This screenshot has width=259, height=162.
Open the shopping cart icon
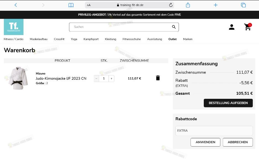pyautogui.click(x=248, y=27)
